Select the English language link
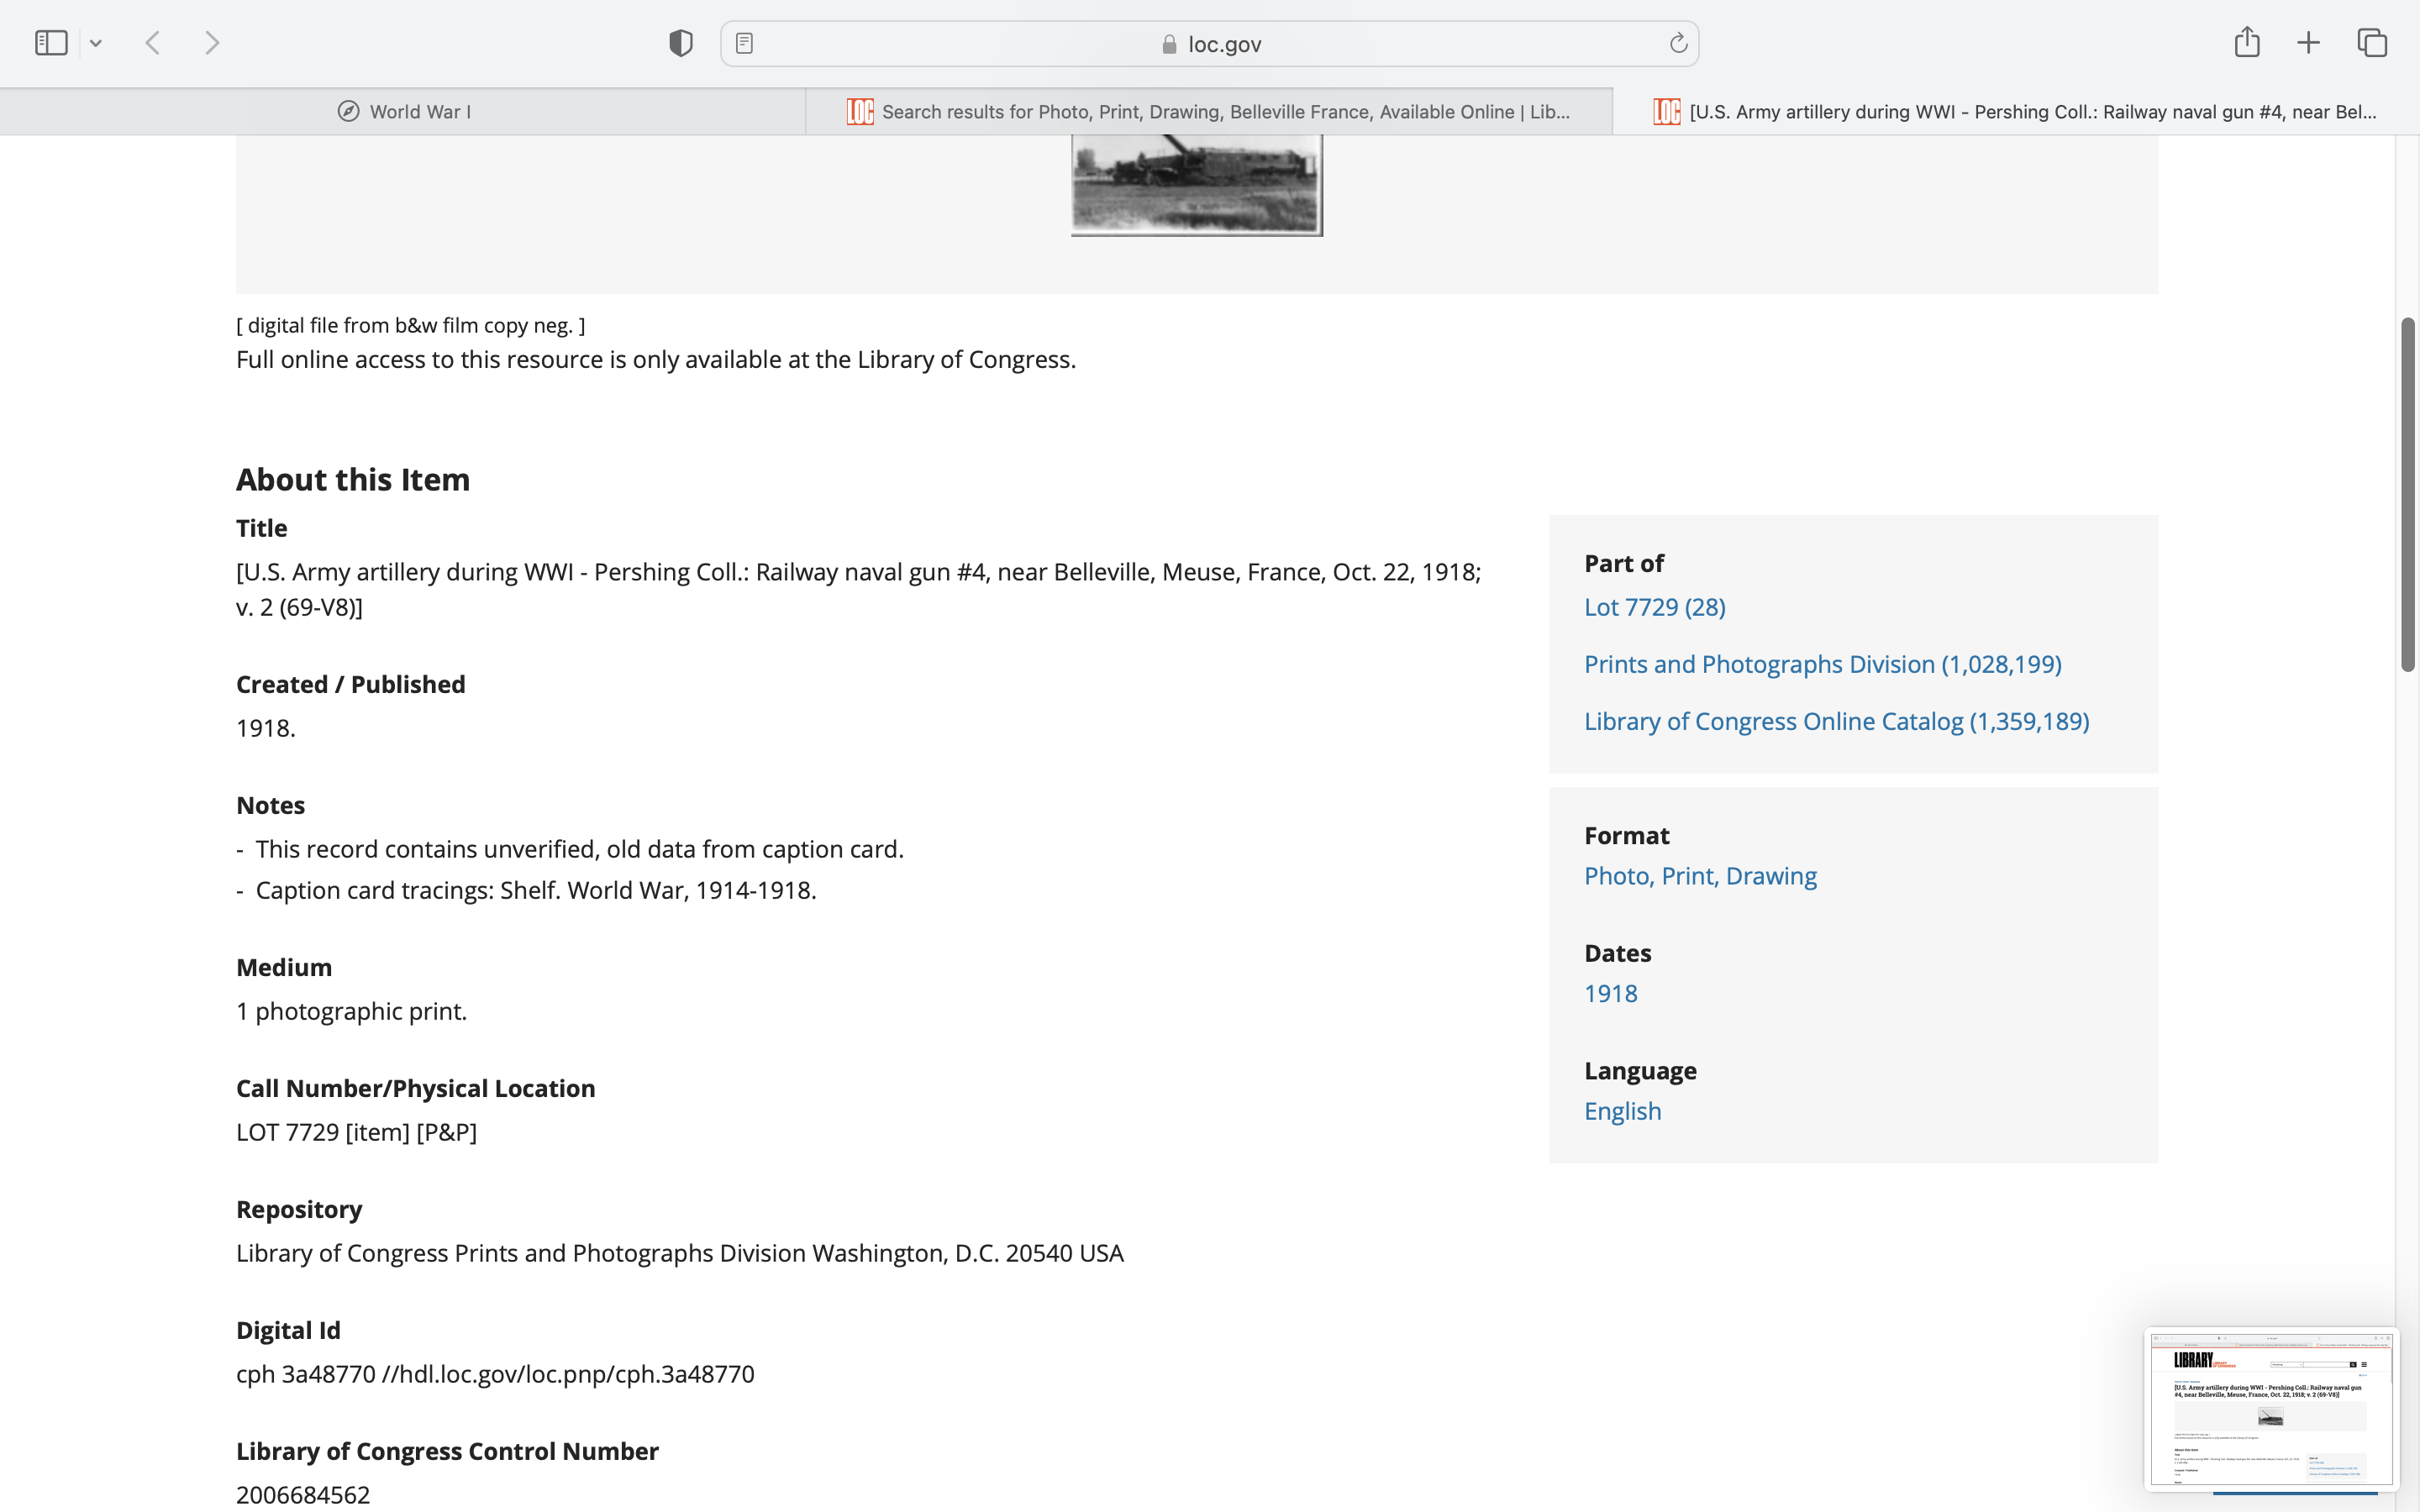Screen dimensions: 2420x1512 [1622, 1111]
